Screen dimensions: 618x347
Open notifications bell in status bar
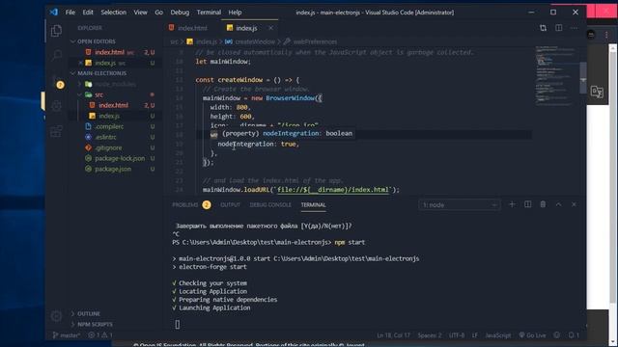point(574,335)
